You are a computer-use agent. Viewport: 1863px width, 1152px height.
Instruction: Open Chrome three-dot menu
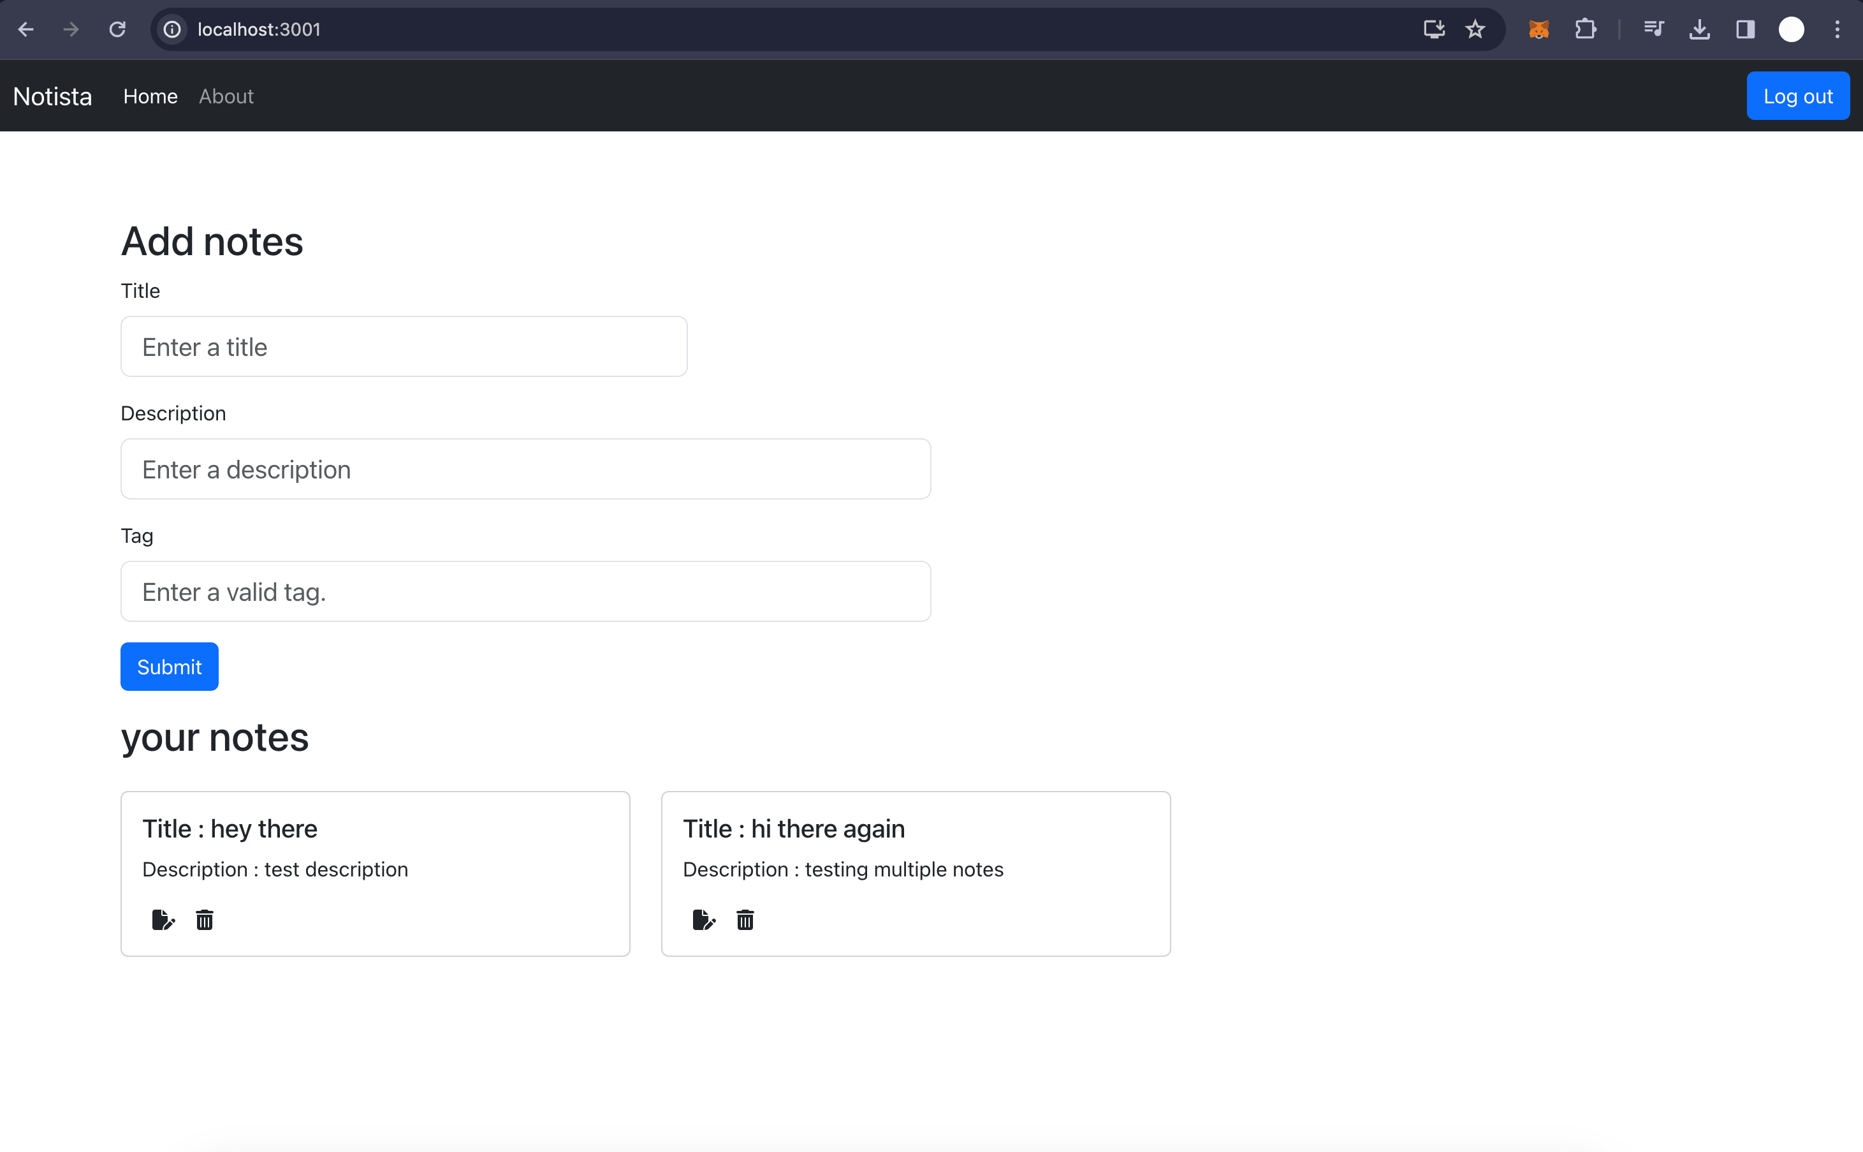pyautogui.click(x=1837, y=30)
